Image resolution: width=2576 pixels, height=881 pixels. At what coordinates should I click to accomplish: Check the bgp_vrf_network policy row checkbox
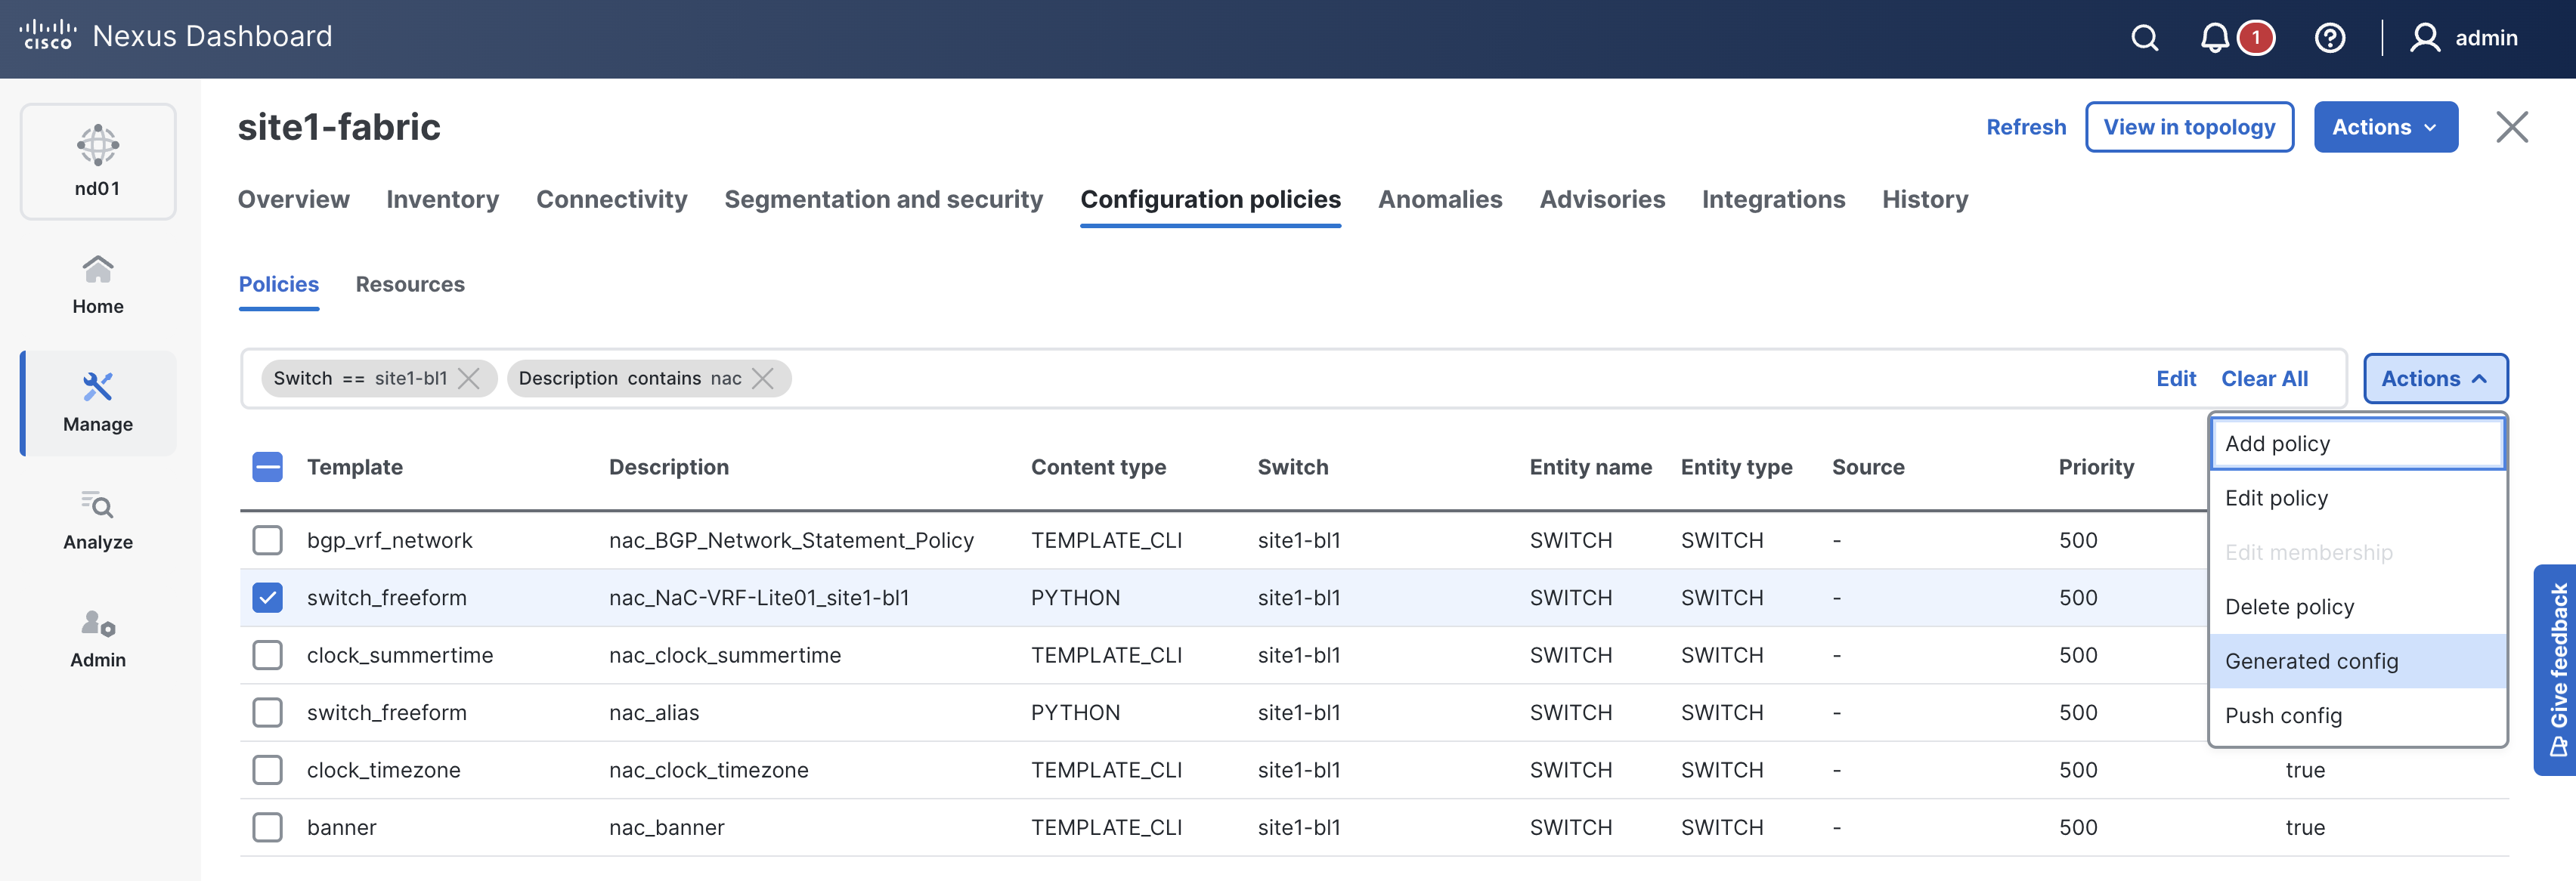267,540
